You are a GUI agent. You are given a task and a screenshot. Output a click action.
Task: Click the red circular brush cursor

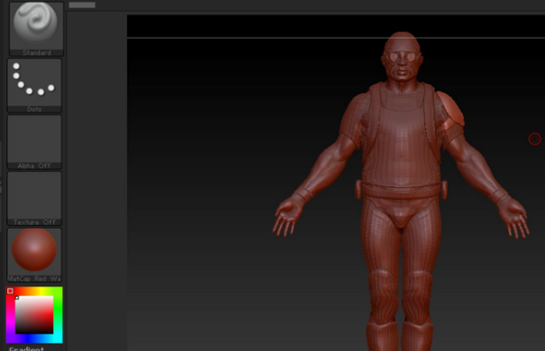pos(534,139)
